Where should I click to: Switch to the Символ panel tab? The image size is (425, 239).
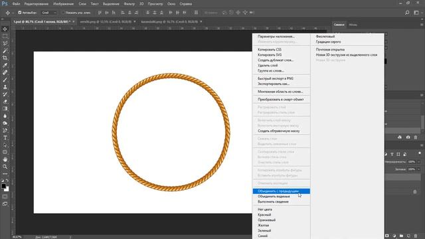(339, 25)
